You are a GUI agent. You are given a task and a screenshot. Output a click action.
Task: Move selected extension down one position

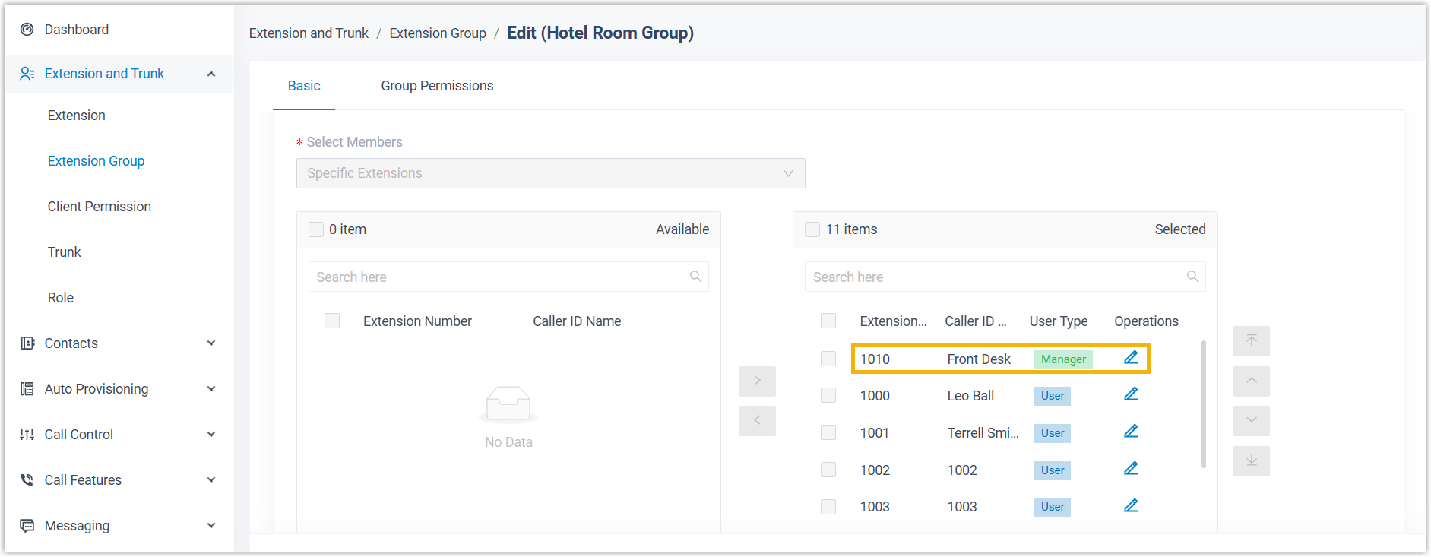[x=1251, y=420]
